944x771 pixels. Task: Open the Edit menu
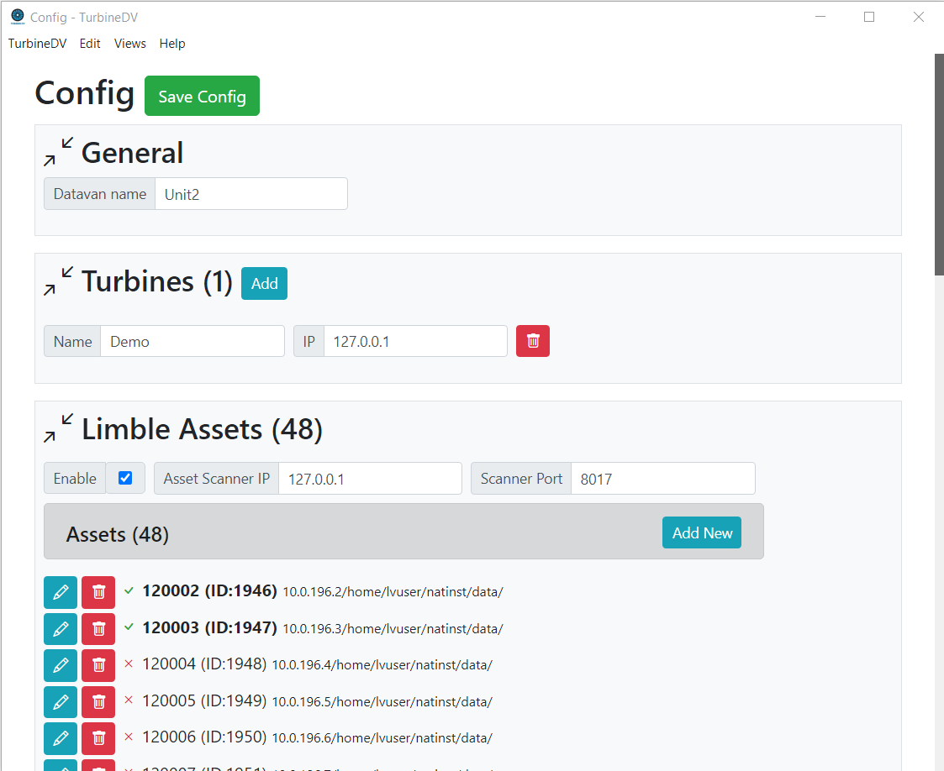pos(90,44)
